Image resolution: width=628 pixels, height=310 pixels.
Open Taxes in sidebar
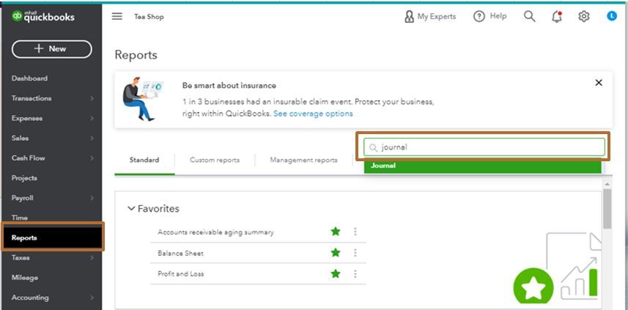pyautogui.click(x=21, y=258)
